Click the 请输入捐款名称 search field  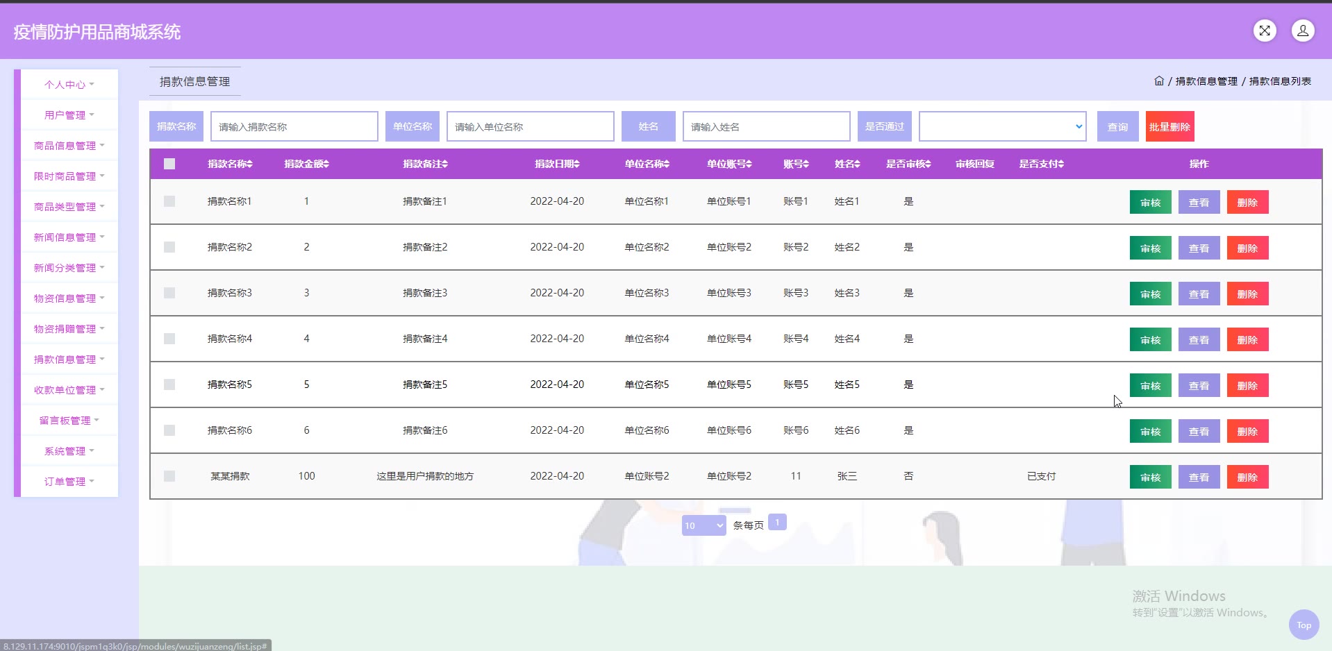pyautogui.click(x=294, y=127)
